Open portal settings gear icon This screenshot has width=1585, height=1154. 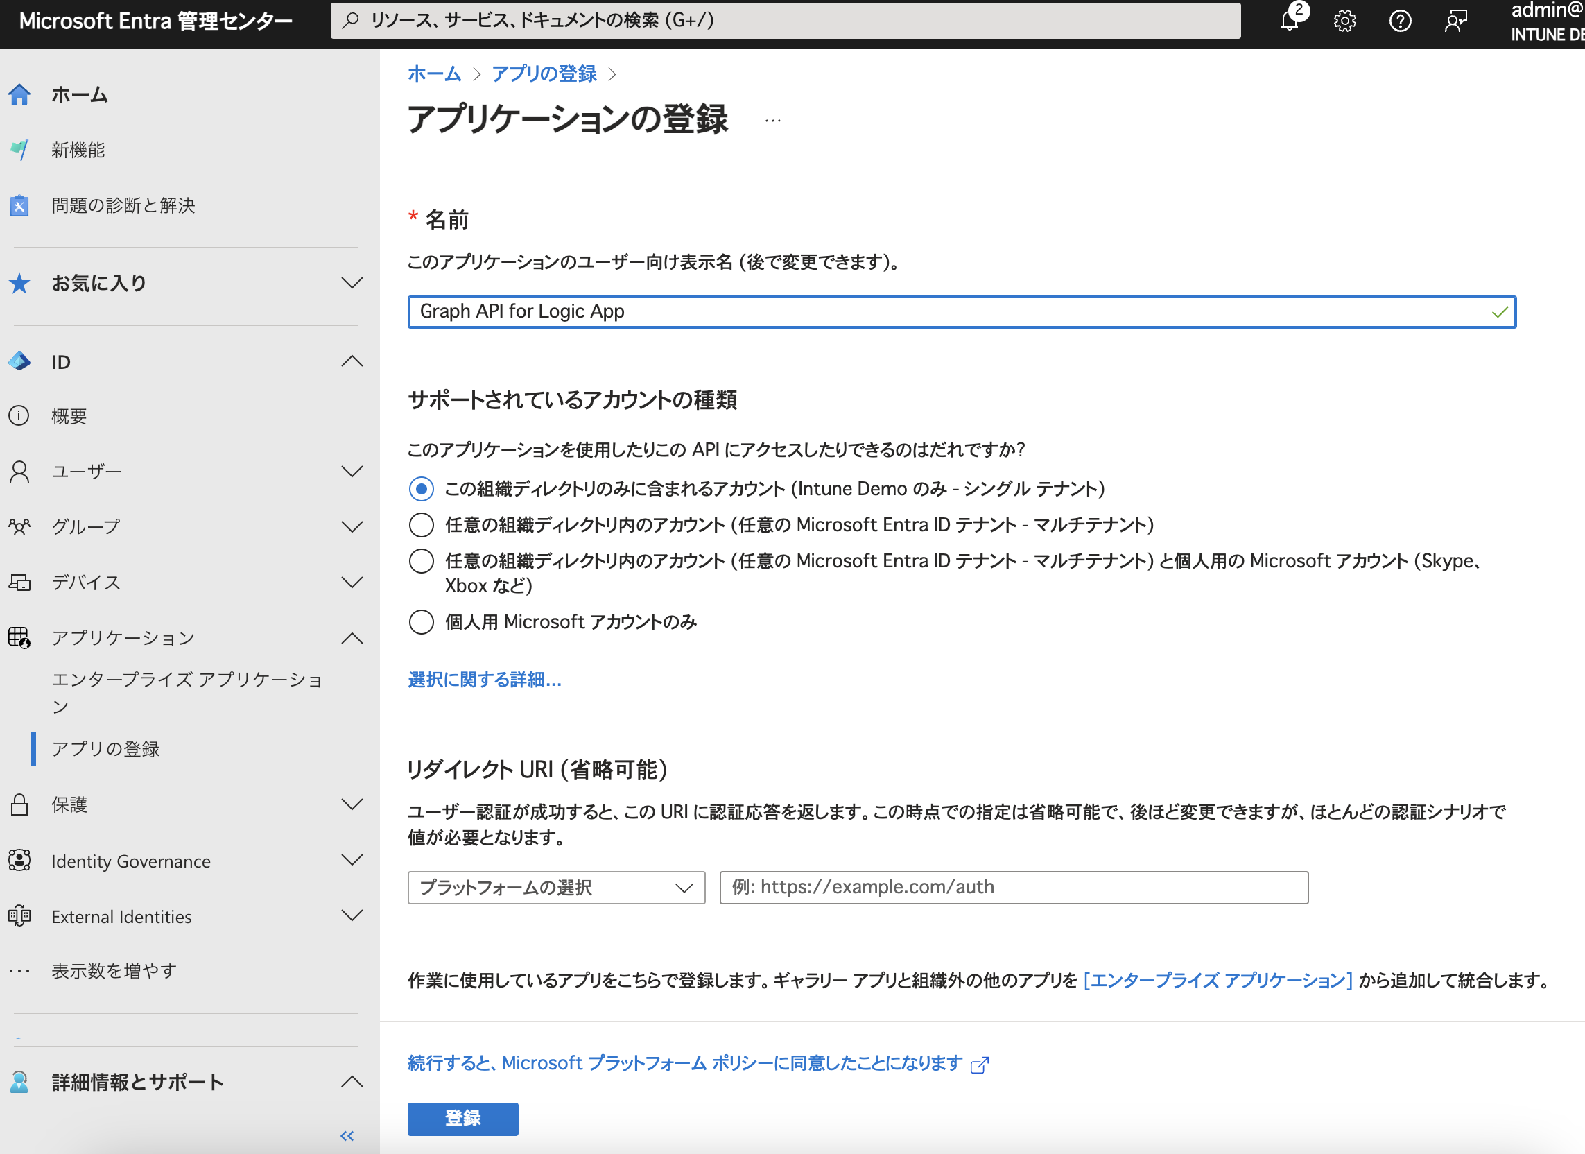coord(1344,21)
